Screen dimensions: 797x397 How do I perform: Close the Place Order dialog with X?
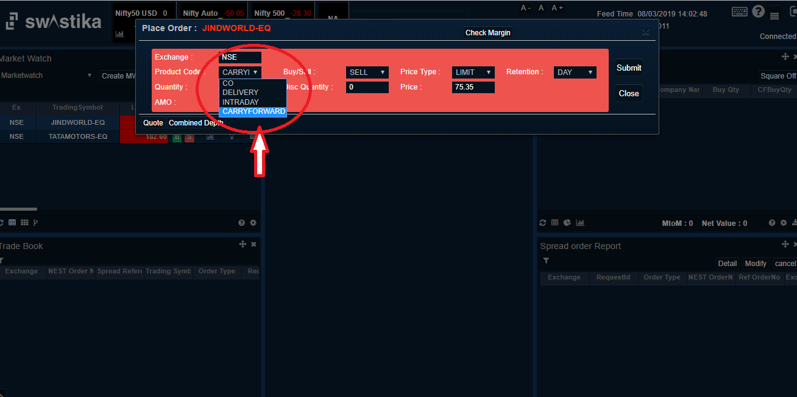[x=646, y=32]
